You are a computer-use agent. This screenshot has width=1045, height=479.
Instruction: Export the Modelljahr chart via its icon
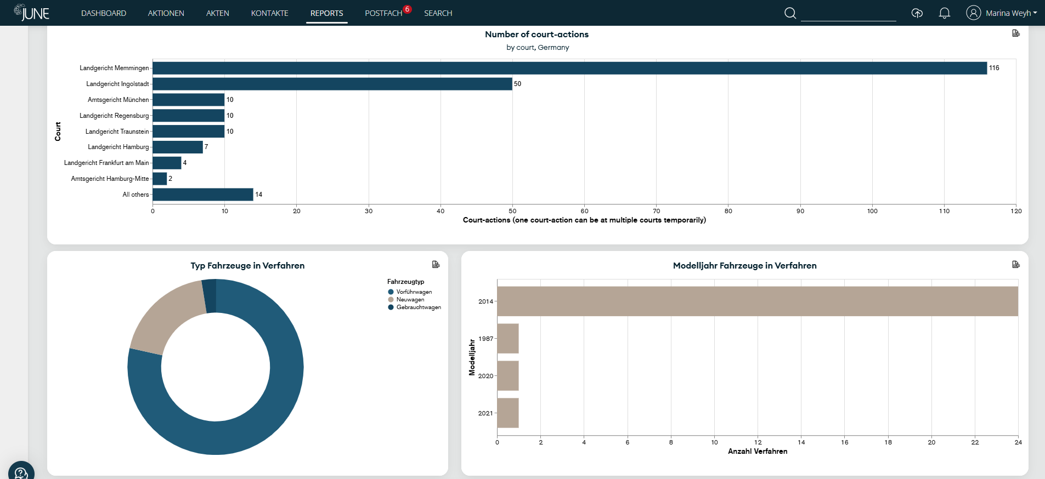(x=1015, y=265)
